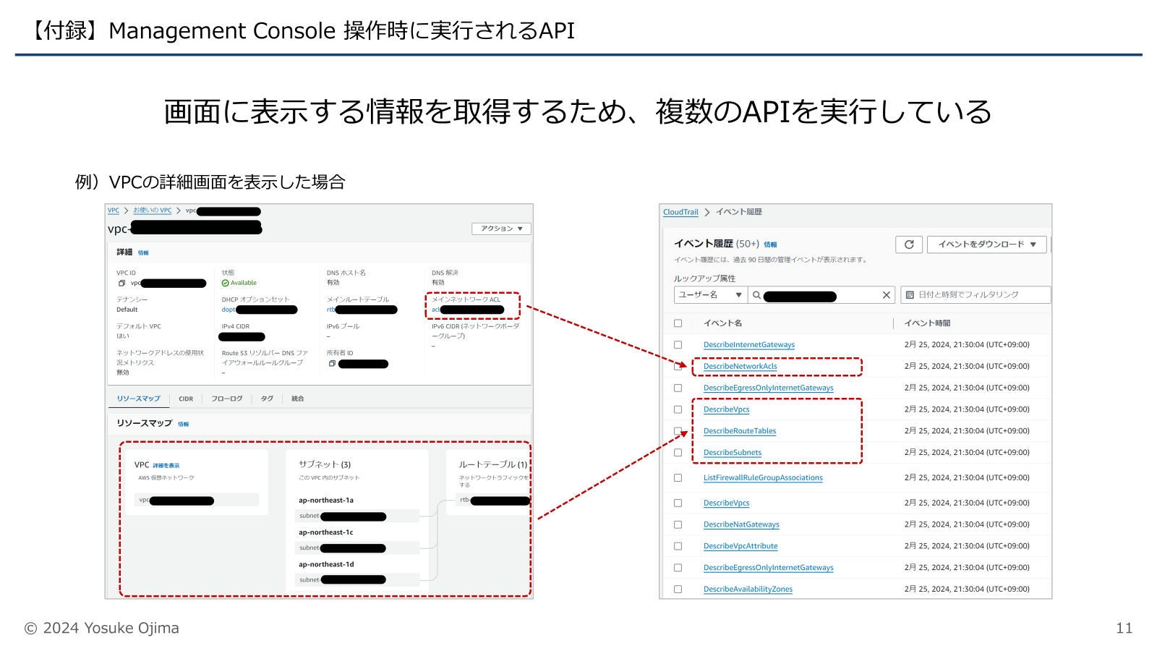Clear the lookup search with the X icon
This screenshot has height=651, width=1157.
point(885,295)
